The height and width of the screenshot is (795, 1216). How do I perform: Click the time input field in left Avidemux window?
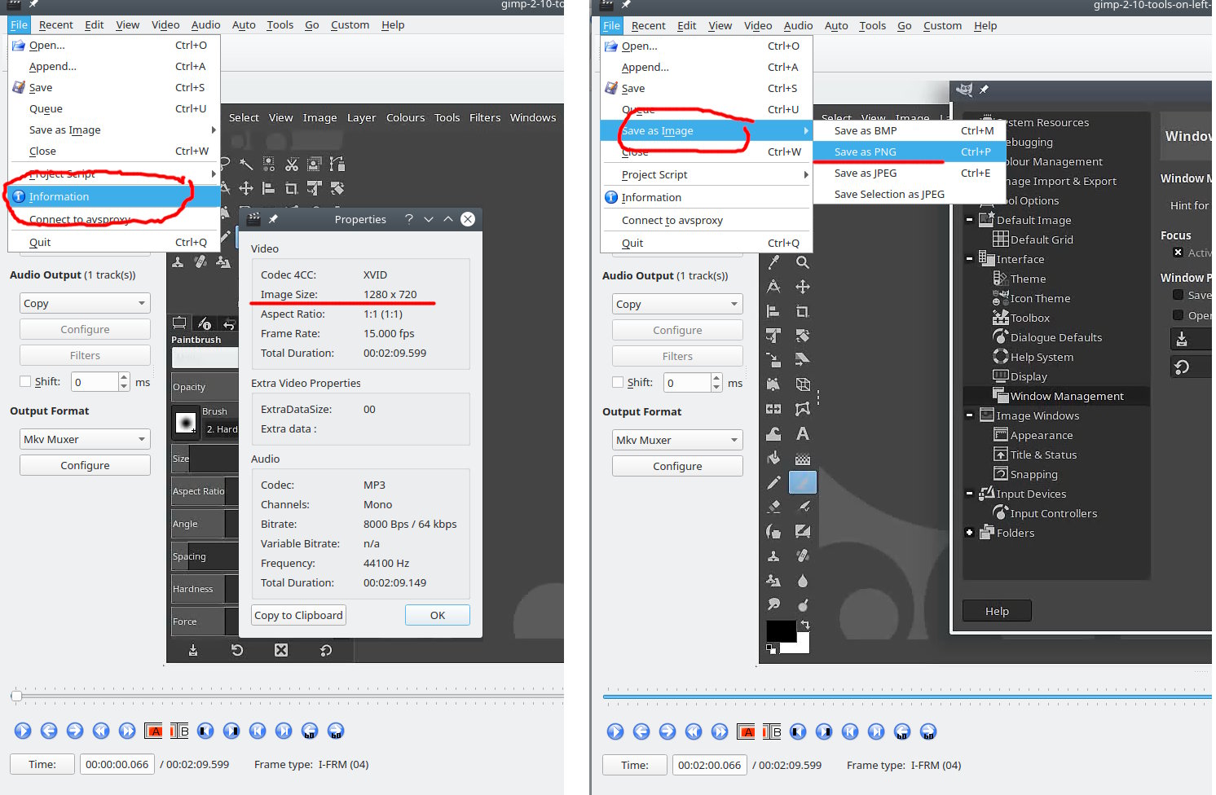[x=117, y=764]
